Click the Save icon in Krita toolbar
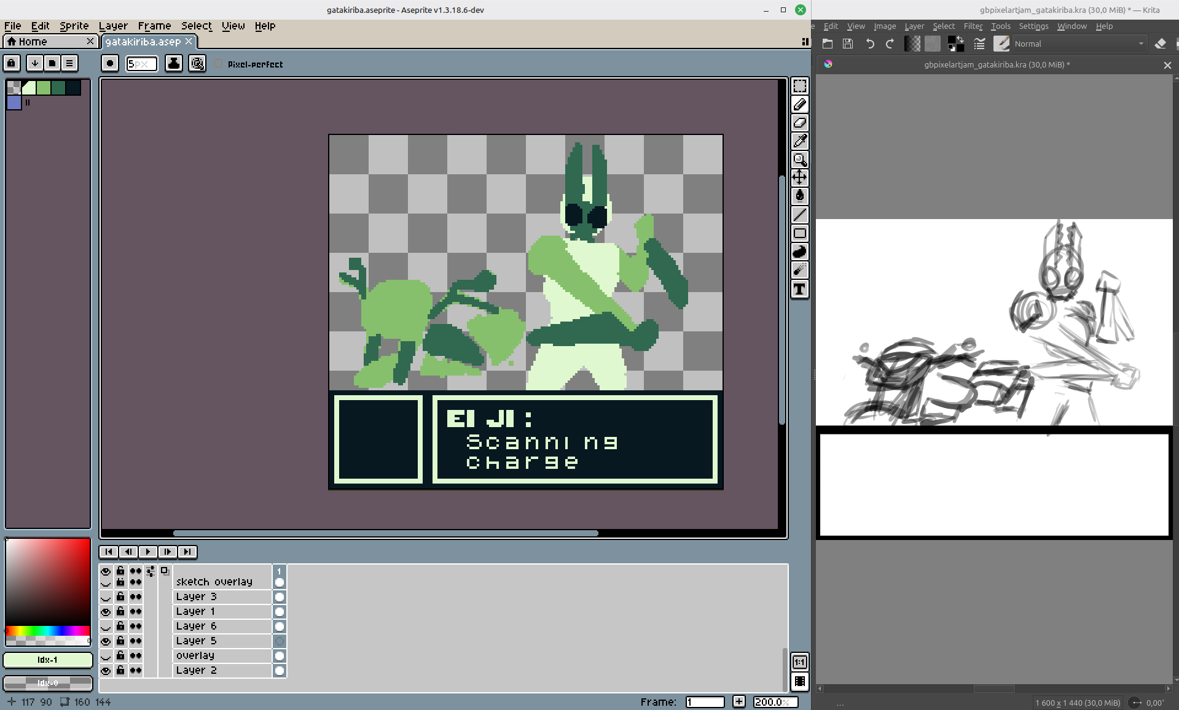Image resolution: width=1179 pixels, height=710 pixels. coord(848,44)
